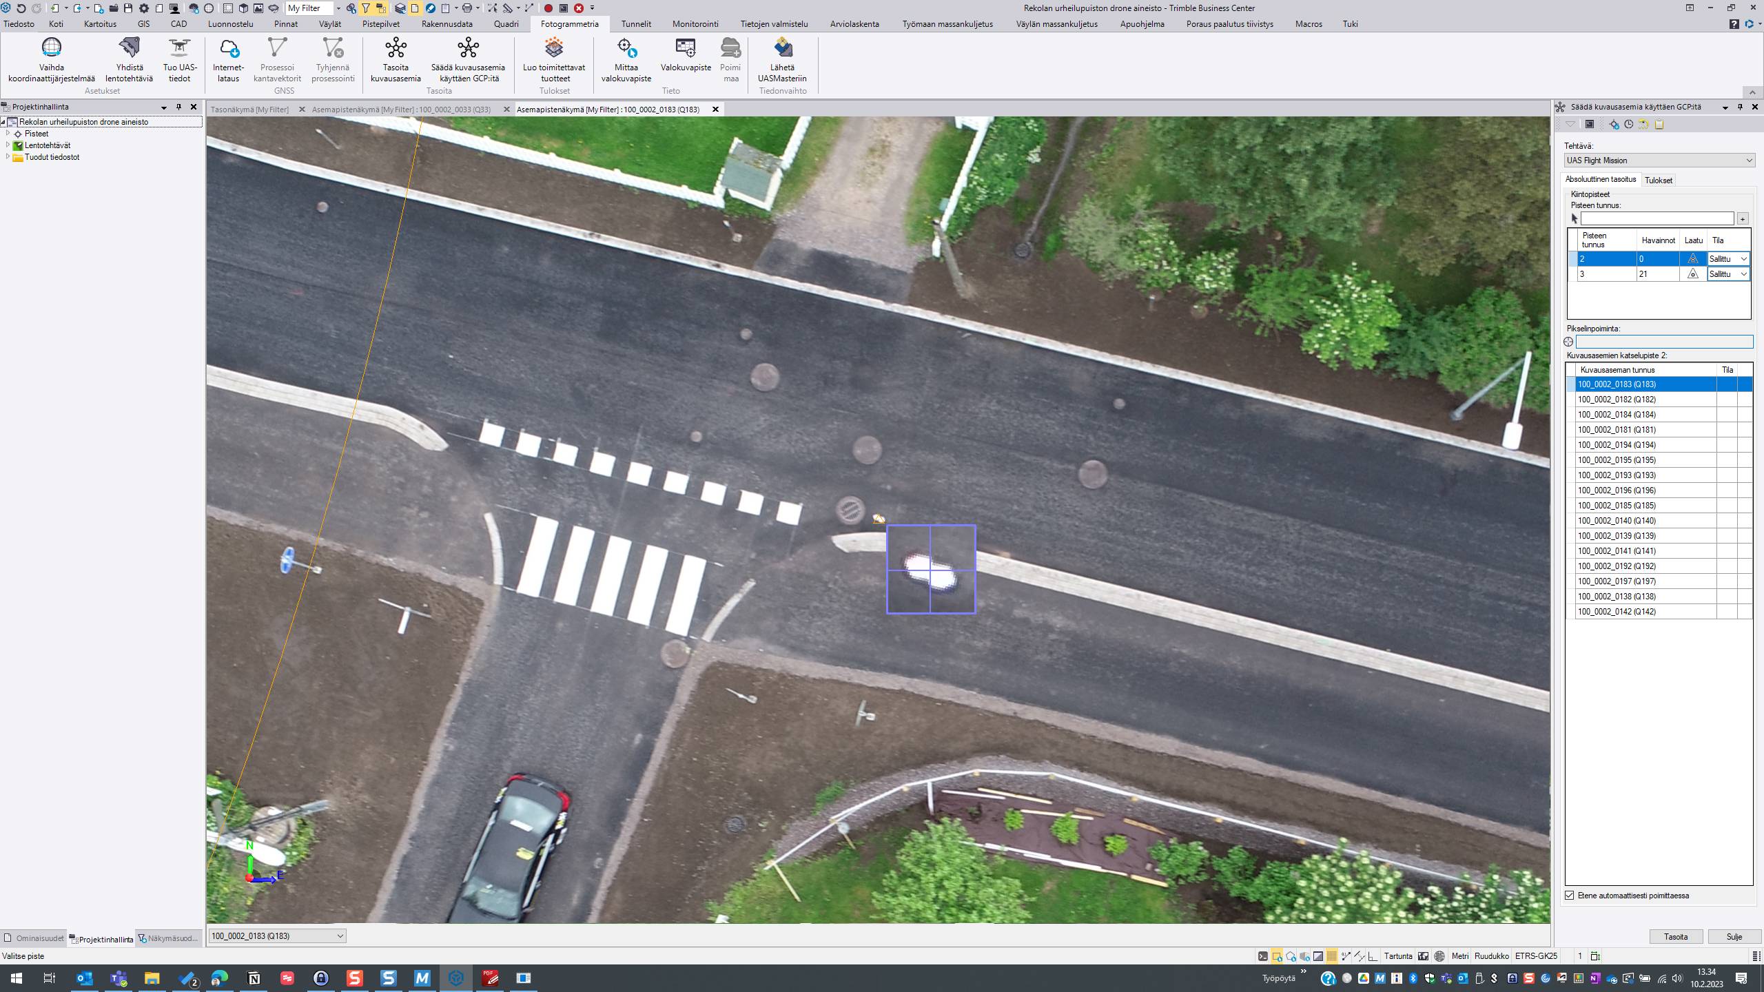Expand the Tuodut tiedostot tree node
The image size is (1764, 992).
coord(8,157)
